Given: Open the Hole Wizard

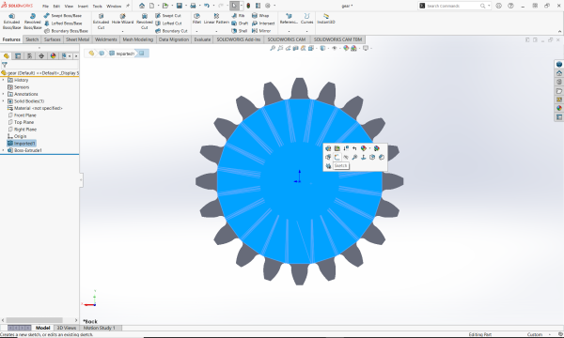Looking at the screenshot, I should 122,19.
